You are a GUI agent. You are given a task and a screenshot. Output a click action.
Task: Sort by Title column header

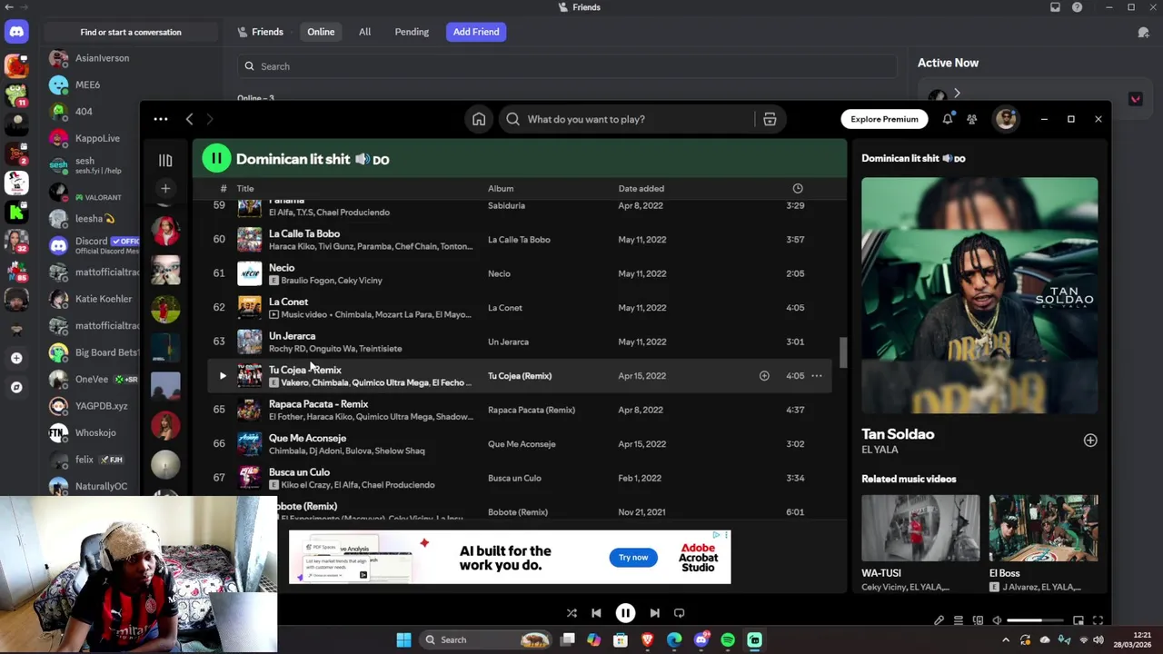(x=245, y=188)
